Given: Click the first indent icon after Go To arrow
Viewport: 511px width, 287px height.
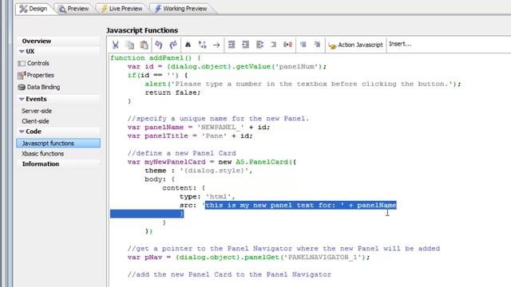Looking at the screenshot, I should pyautogui.click(x=232, y=45).
